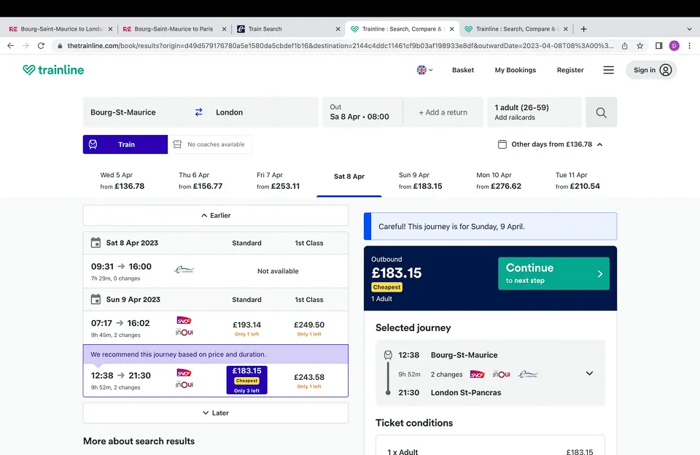Viewport: 700px width, 455px height.
Task: Edit the Bourg-St-Maurice origin field
Action: [x=139, y=112]
